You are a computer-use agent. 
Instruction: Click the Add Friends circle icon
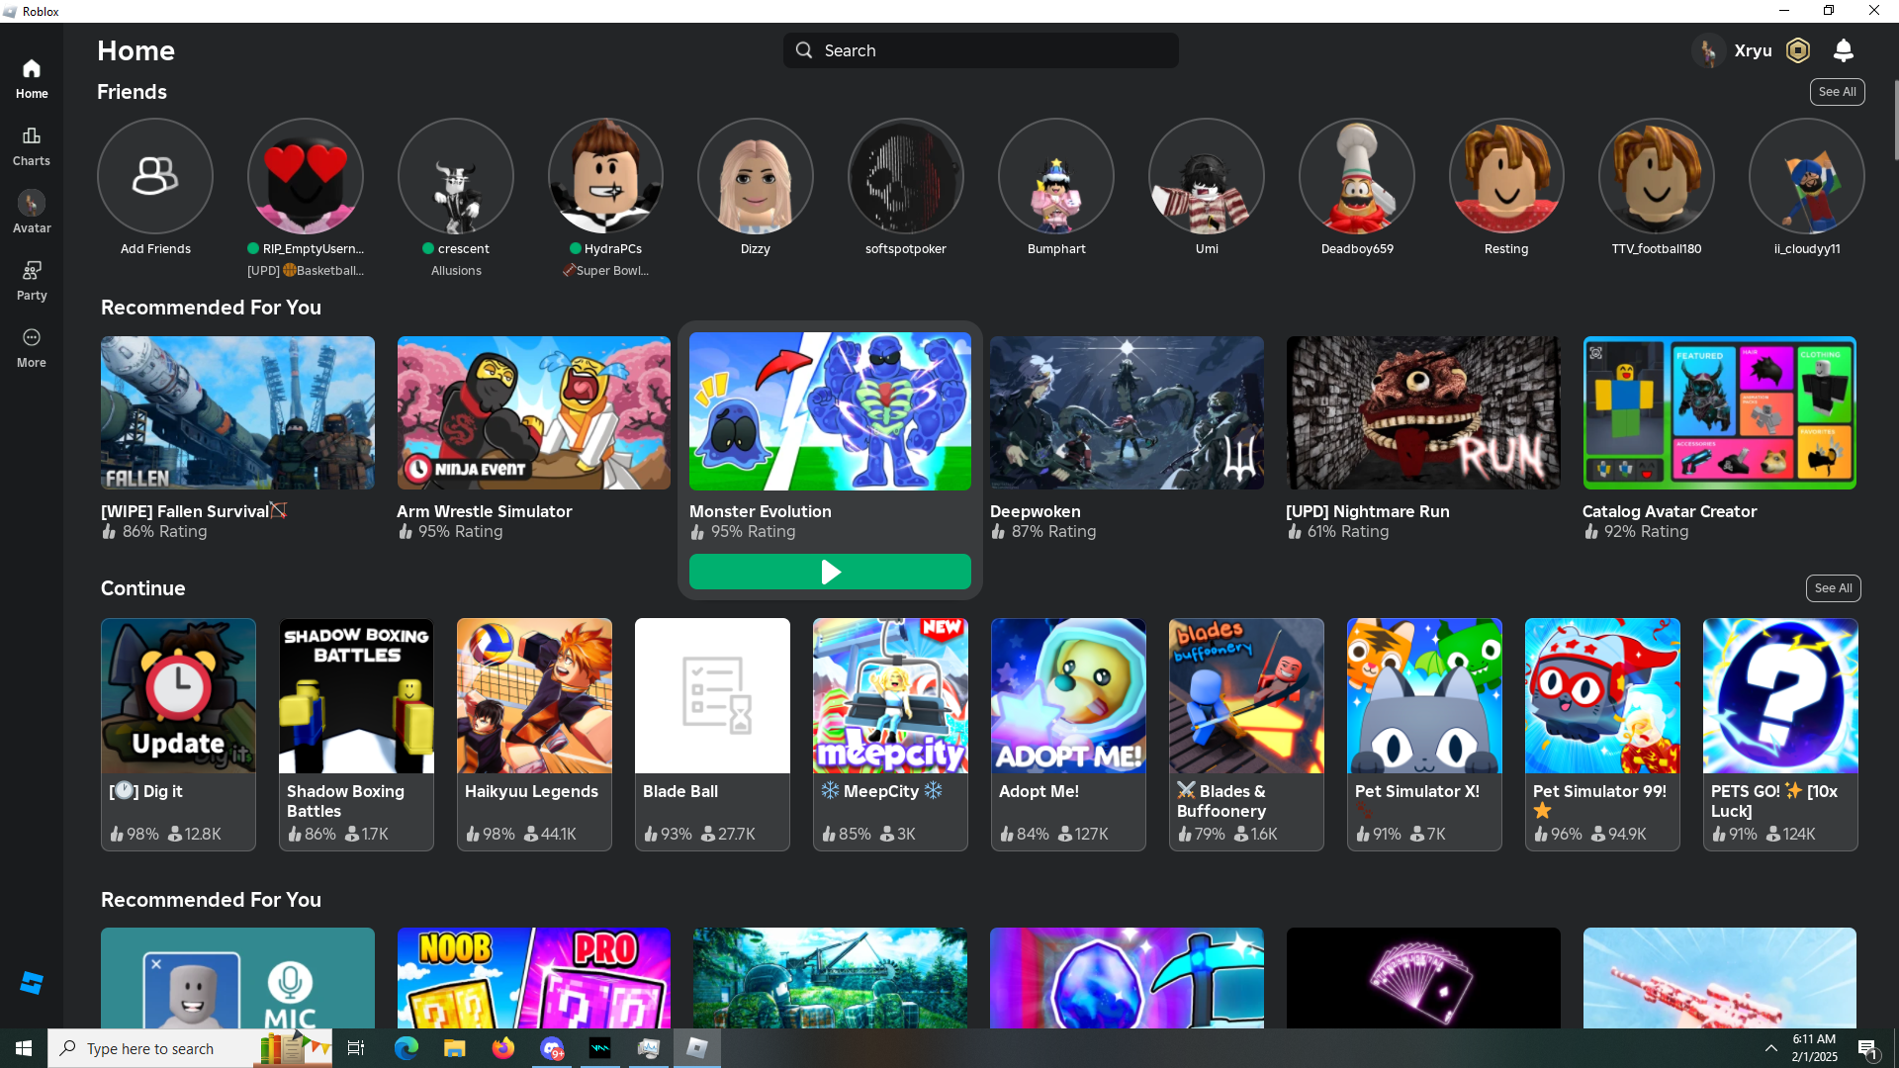click(155, 176)
